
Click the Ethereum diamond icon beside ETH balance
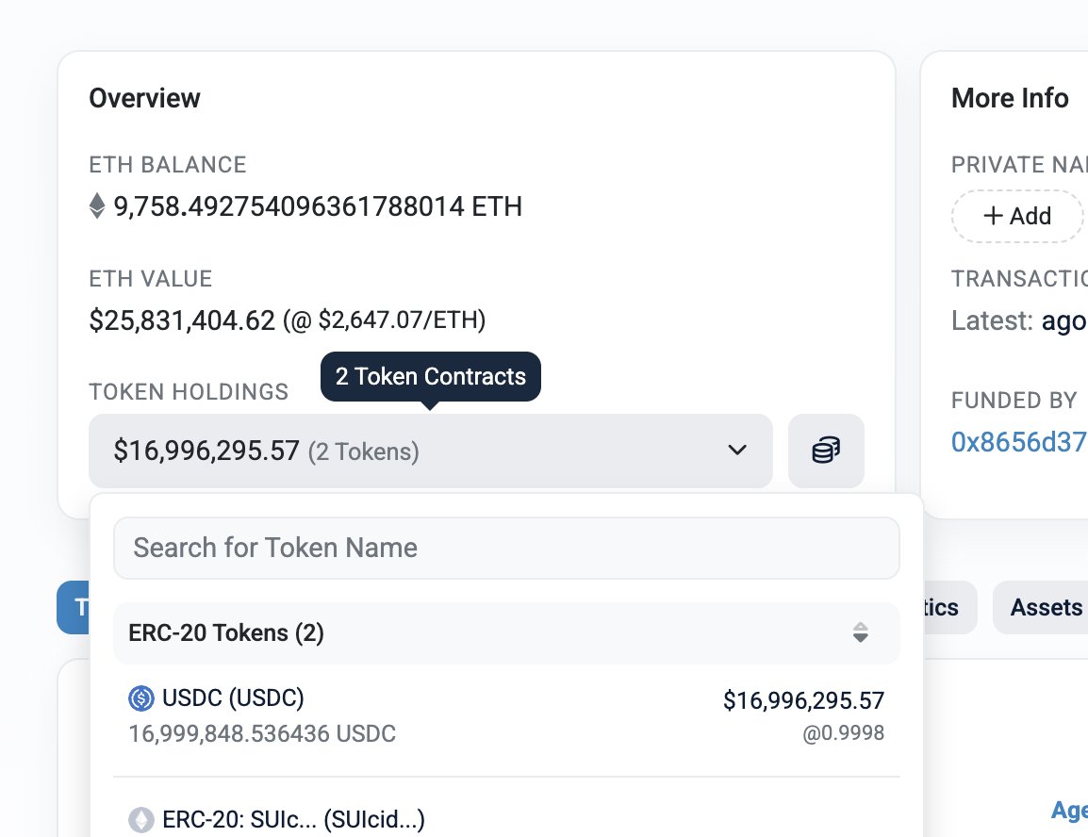(97, 206)
